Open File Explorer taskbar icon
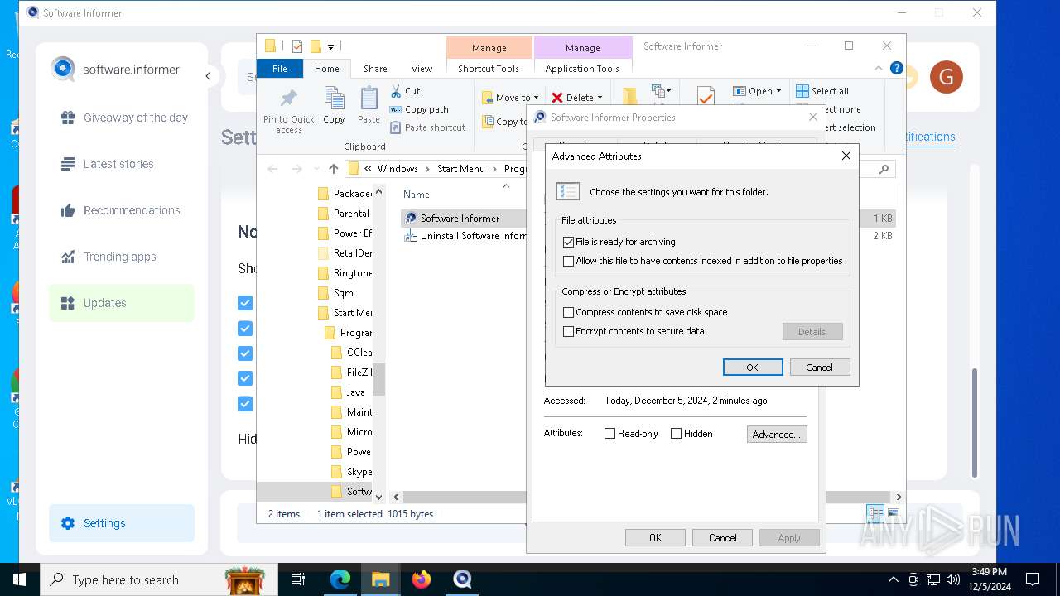Viewport: 1060px width, 596px height. [x=381, y=579]
